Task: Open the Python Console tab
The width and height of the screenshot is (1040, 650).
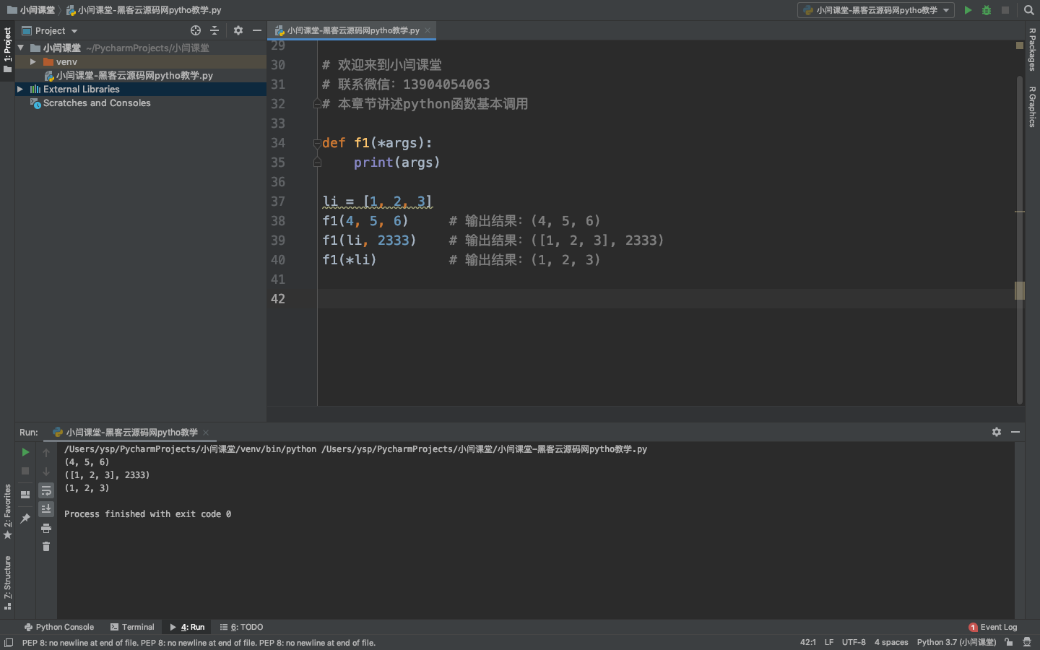Action: pos(59,627)
